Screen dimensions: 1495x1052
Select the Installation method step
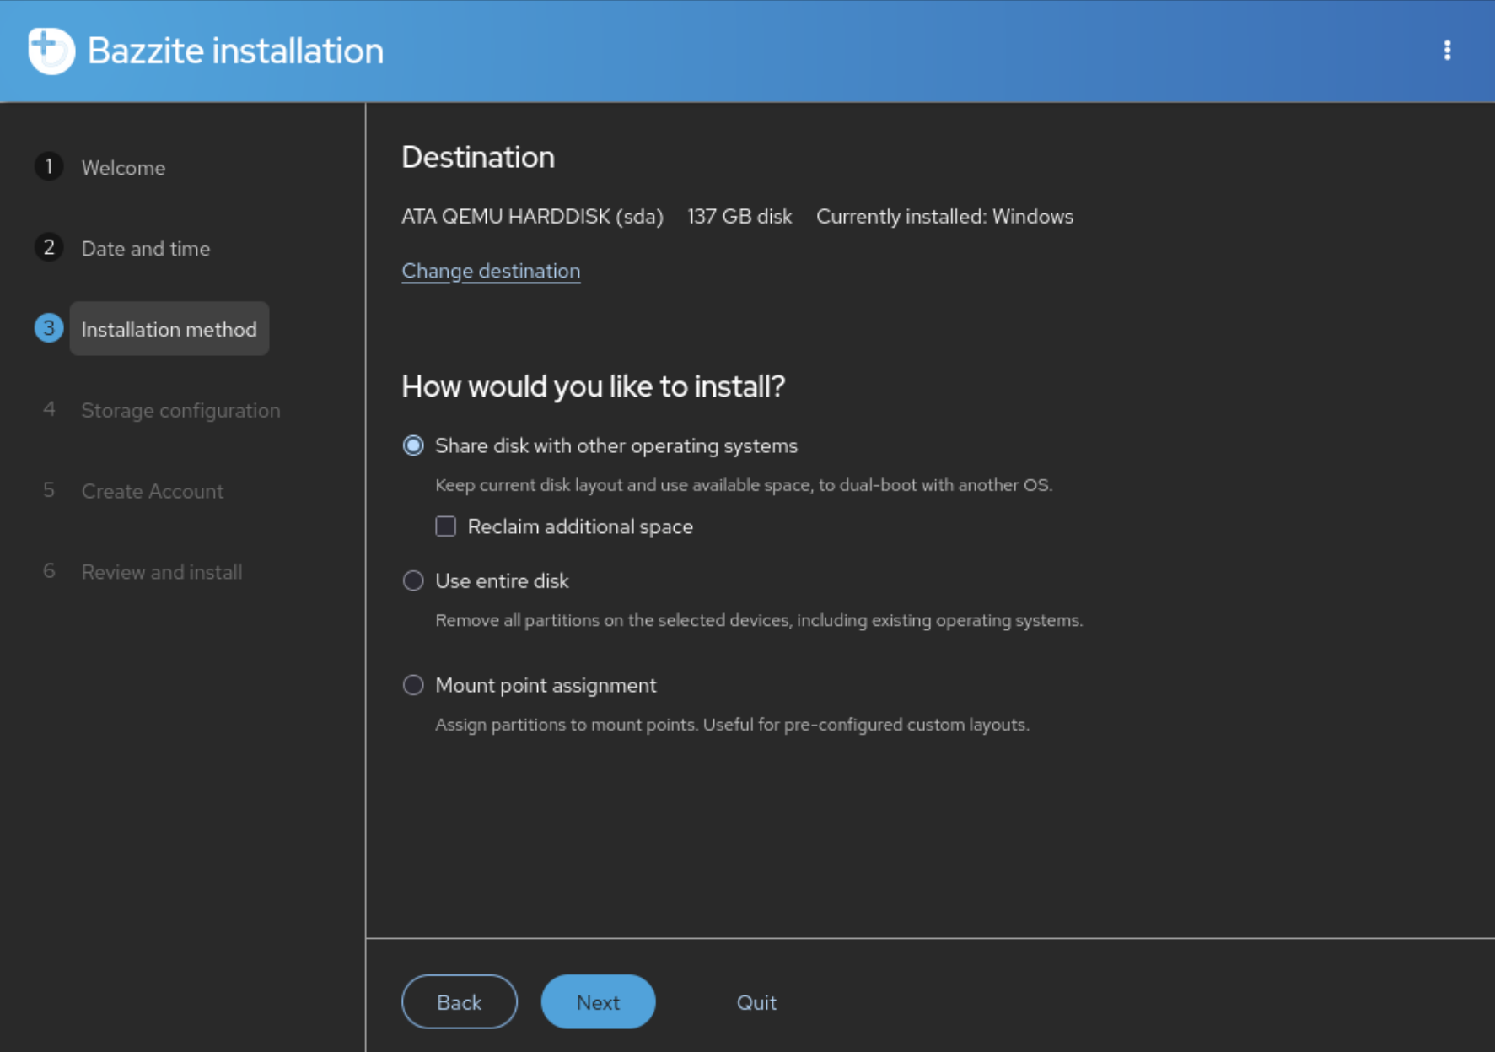(x=169, y=329)
